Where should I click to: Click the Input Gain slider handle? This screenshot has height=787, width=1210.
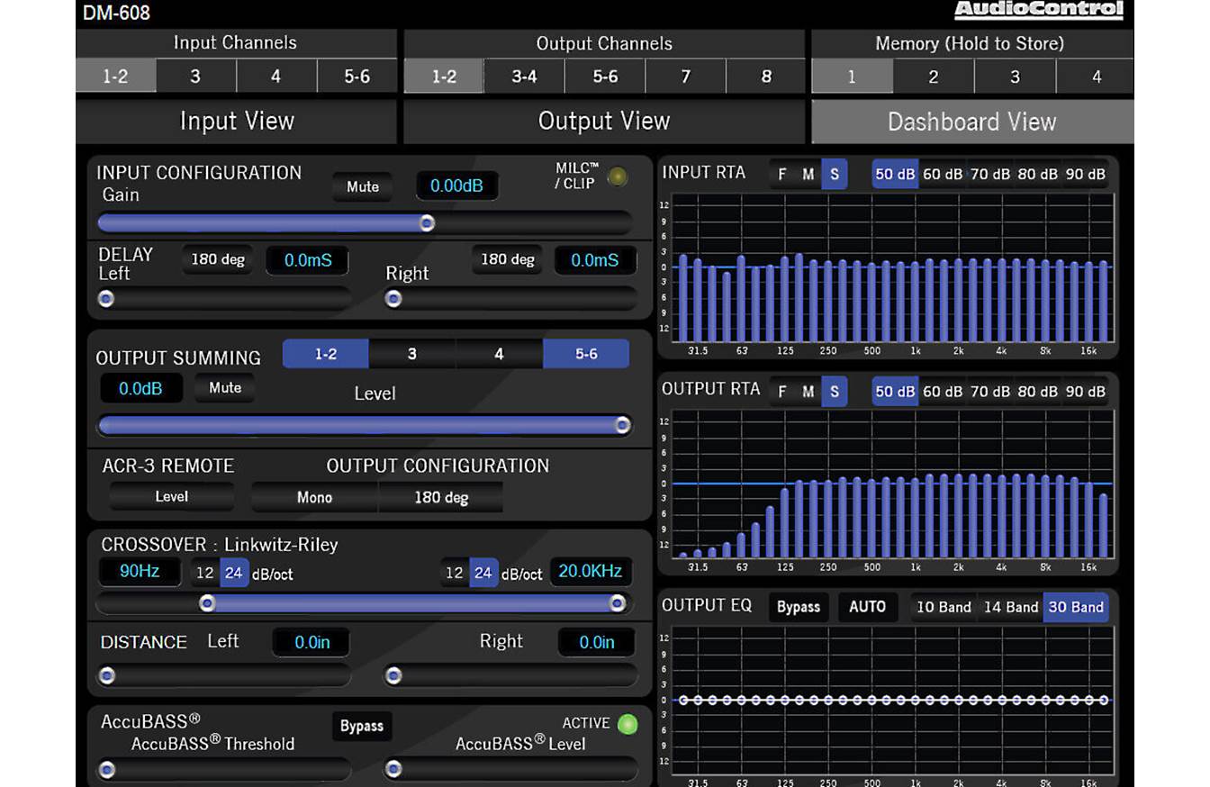(427, 222)
